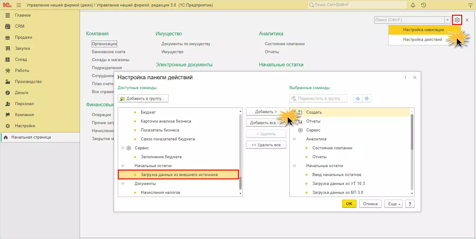Select Заполнение бюджета command
The image size is (476, 239).
tap(161, 157)
